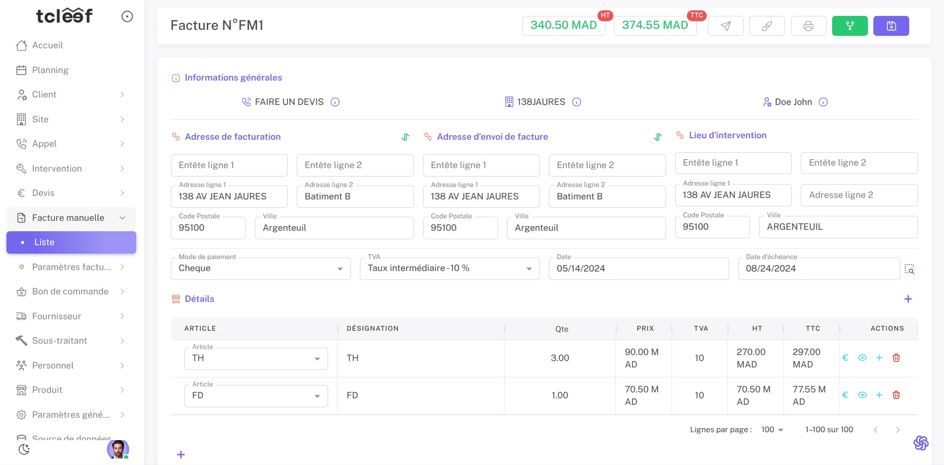Toggle sidebar pin circle near logo
This screenshot has width=944, height=465.
(127, 17)
